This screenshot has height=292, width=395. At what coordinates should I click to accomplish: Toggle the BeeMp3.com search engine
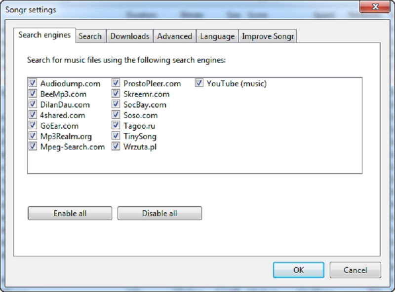[x=33, y=93]
